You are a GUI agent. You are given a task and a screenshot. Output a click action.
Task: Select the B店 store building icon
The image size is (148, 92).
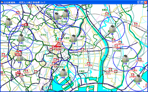click(65, 14)
